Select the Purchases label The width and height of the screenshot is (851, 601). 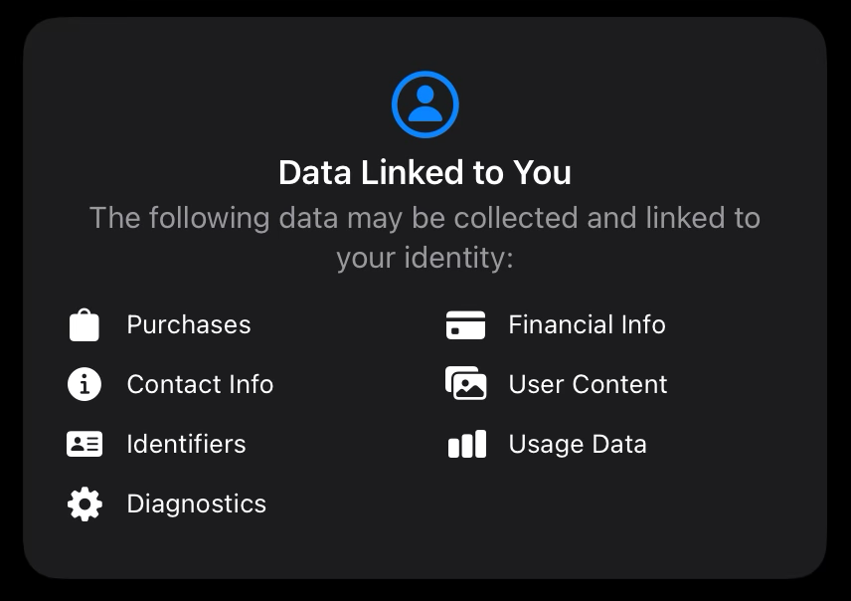pyautogui.click(x=189, y=325)
